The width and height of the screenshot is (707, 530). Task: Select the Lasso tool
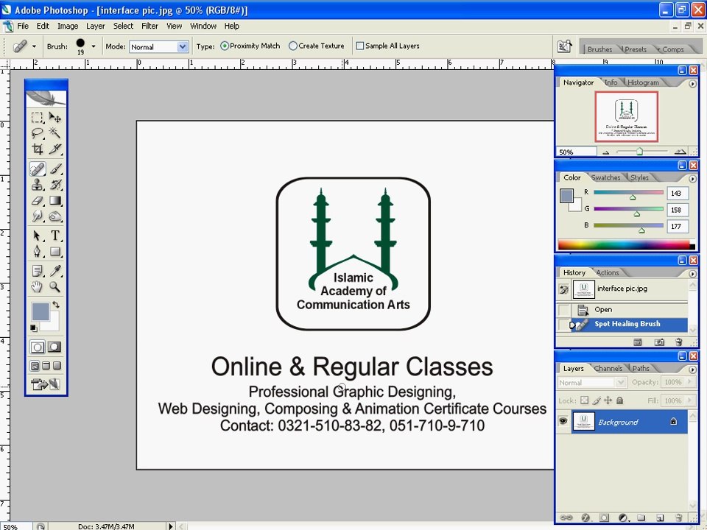(38, 133)
